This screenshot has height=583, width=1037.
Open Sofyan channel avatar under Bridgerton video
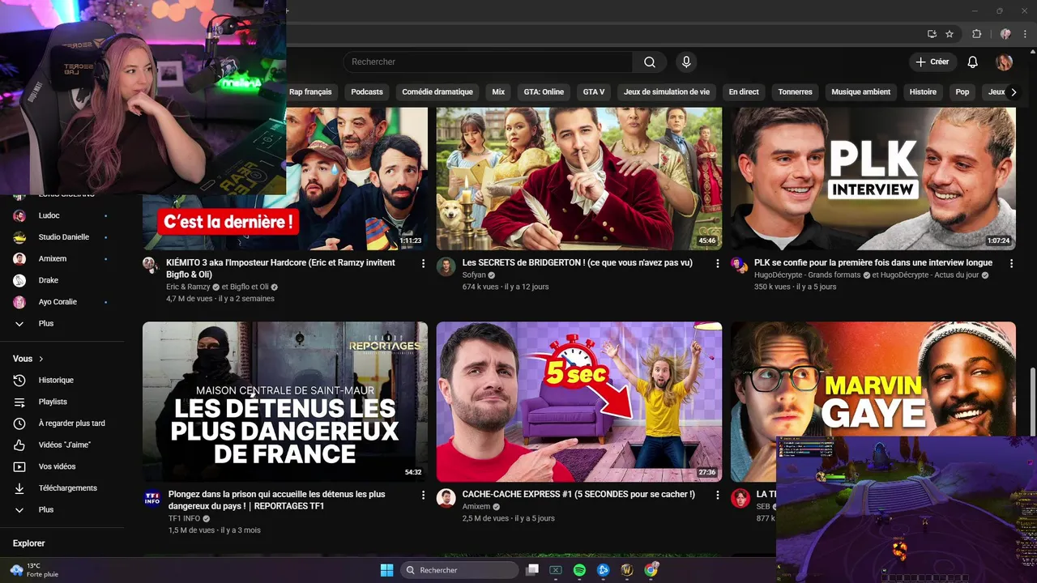pyautogui.click(x=446, y=267)
